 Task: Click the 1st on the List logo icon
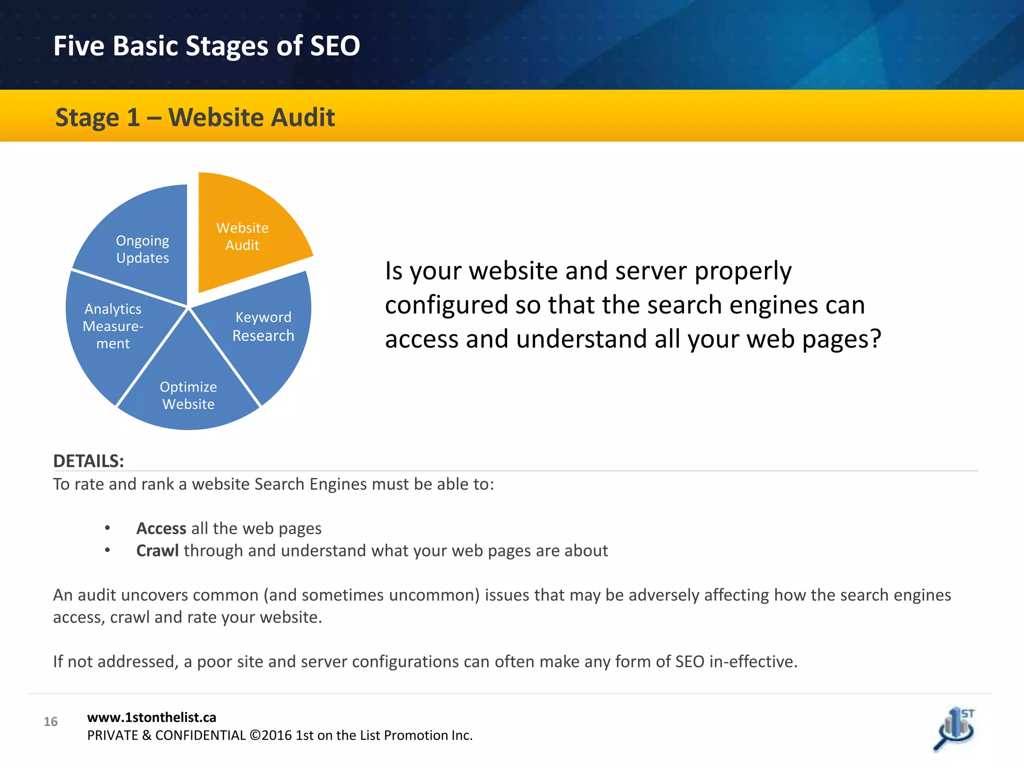click(954, 729)
